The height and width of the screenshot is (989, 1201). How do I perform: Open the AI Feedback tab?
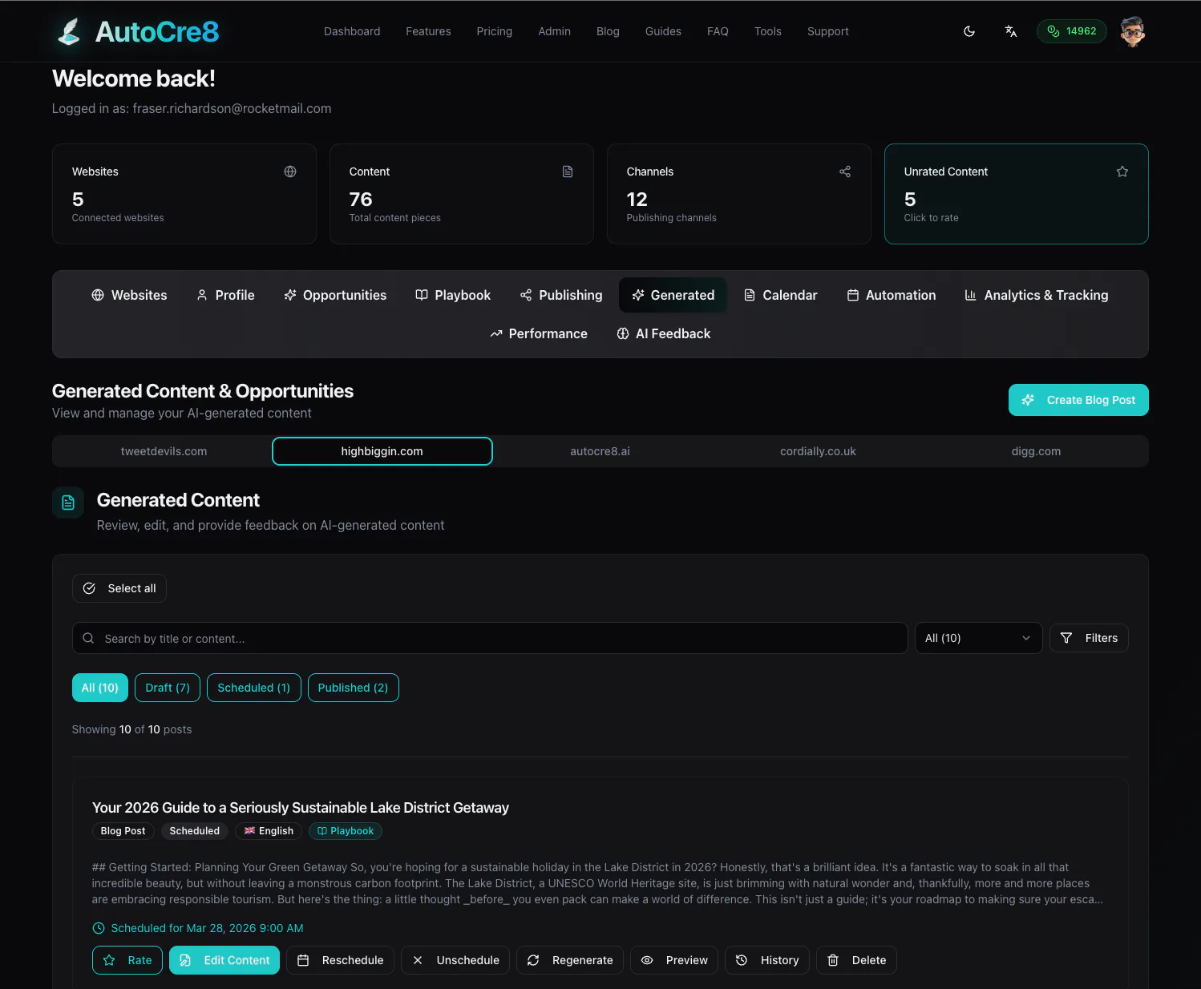(x=663, y=333)
